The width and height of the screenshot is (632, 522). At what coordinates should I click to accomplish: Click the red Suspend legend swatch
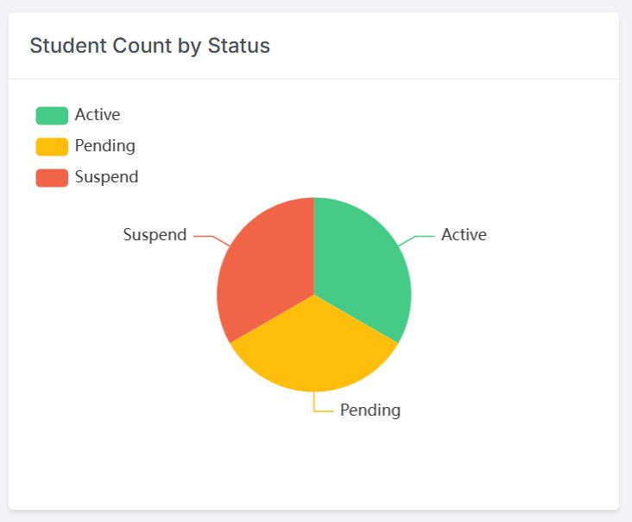pyautogui.click(x=52, y=178)
